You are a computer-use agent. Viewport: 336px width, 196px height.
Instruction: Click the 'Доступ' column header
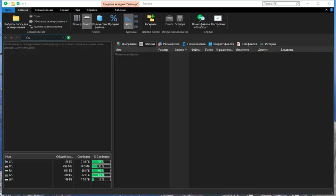pos(268,50)
